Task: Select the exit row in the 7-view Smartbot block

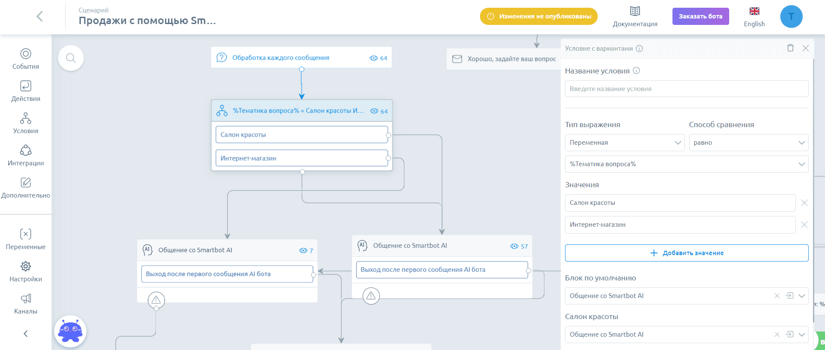Action: click(227, 274)
